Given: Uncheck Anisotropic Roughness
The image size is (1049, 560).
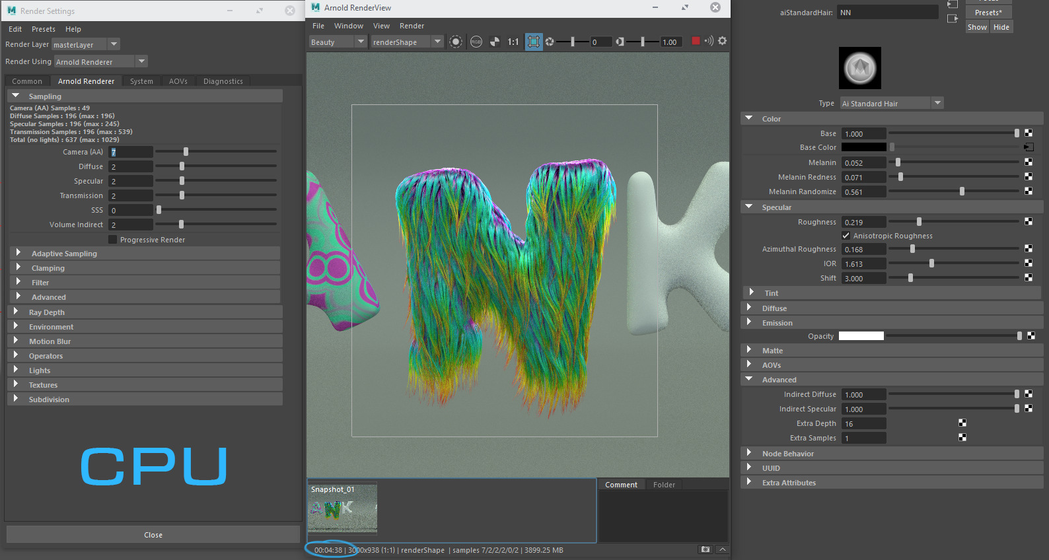Looking at the screenshot, I should click(x=846, y=236).
